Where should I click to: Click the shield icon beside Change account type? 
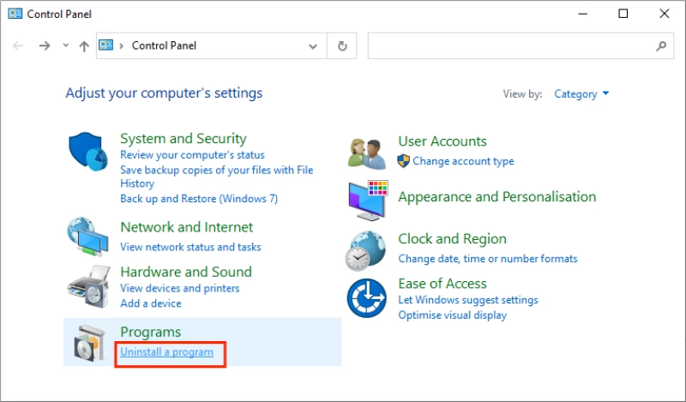pyautogui.click(x=403, y=161)
